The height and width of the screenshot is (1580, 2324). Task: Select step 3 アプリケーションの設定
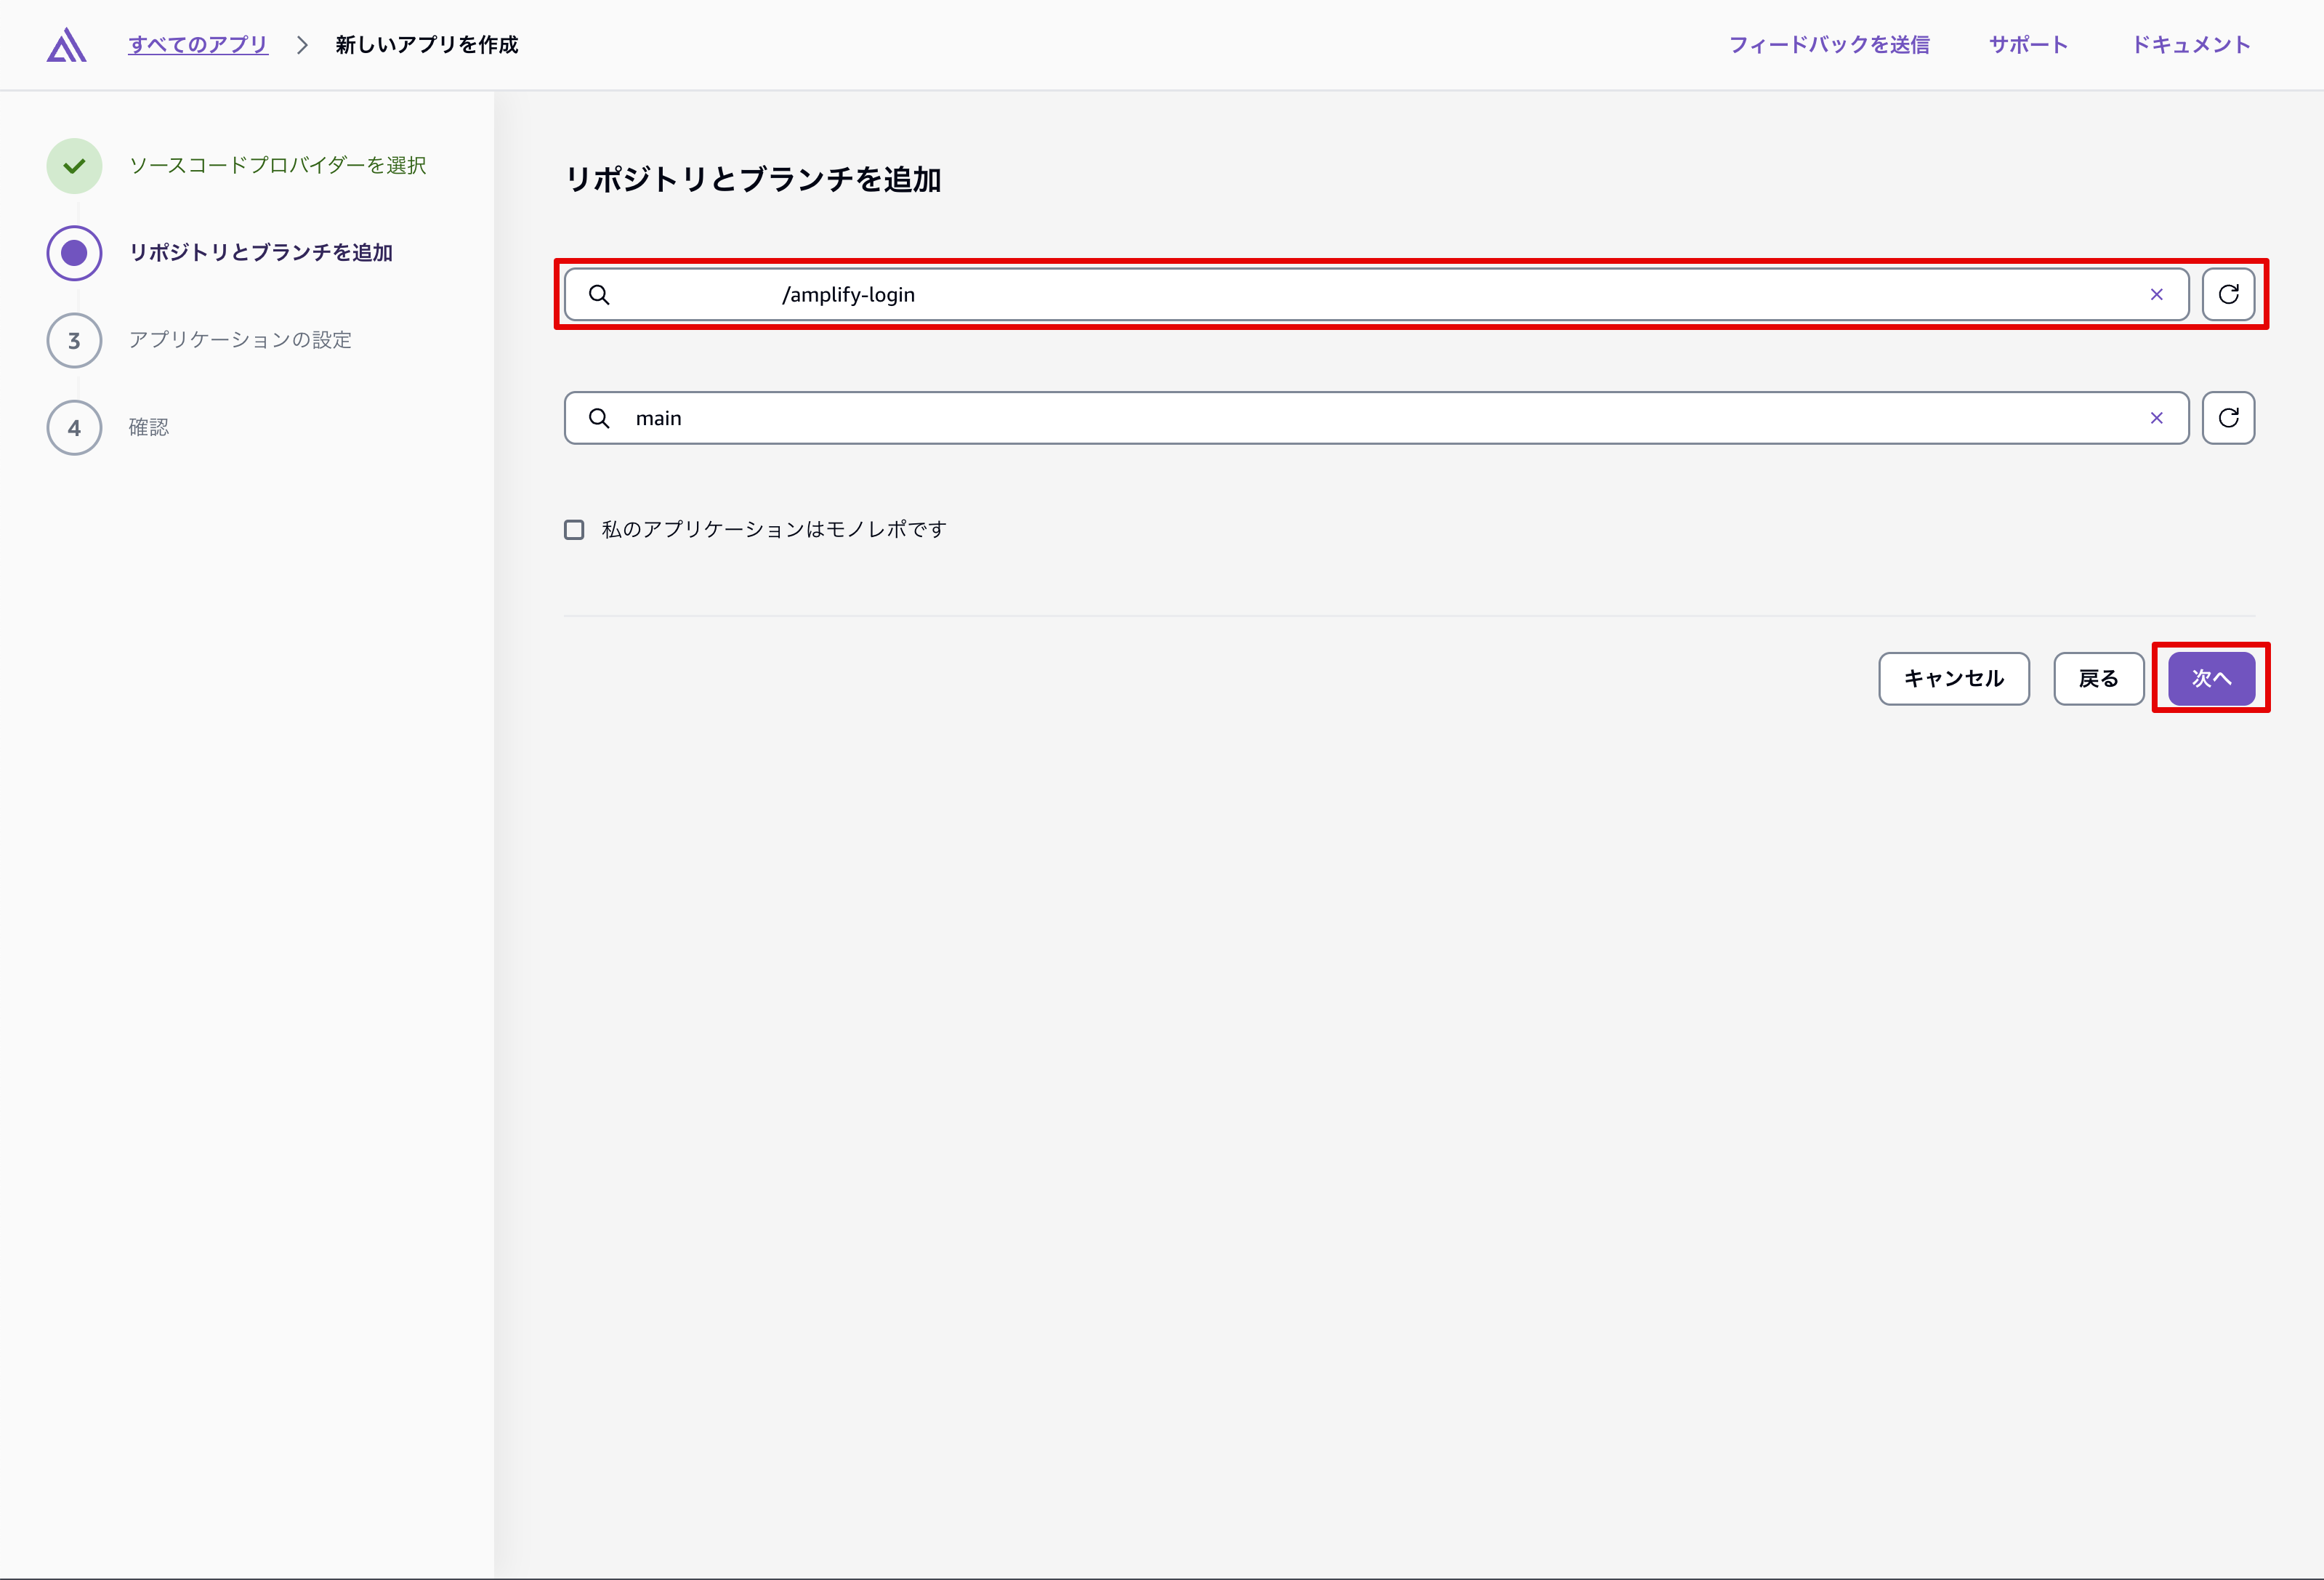[240, 340]
